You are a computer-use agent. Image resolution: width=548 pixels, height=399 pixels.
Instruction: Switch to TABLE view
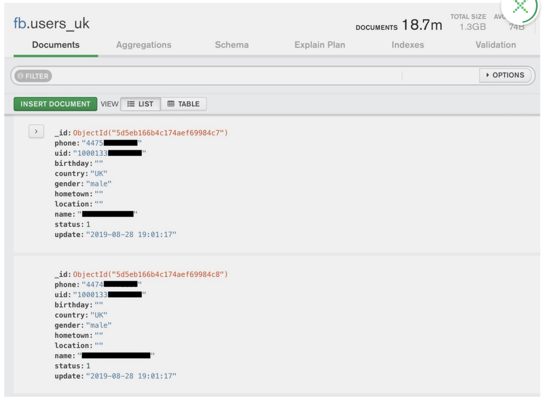pos(184,104)
